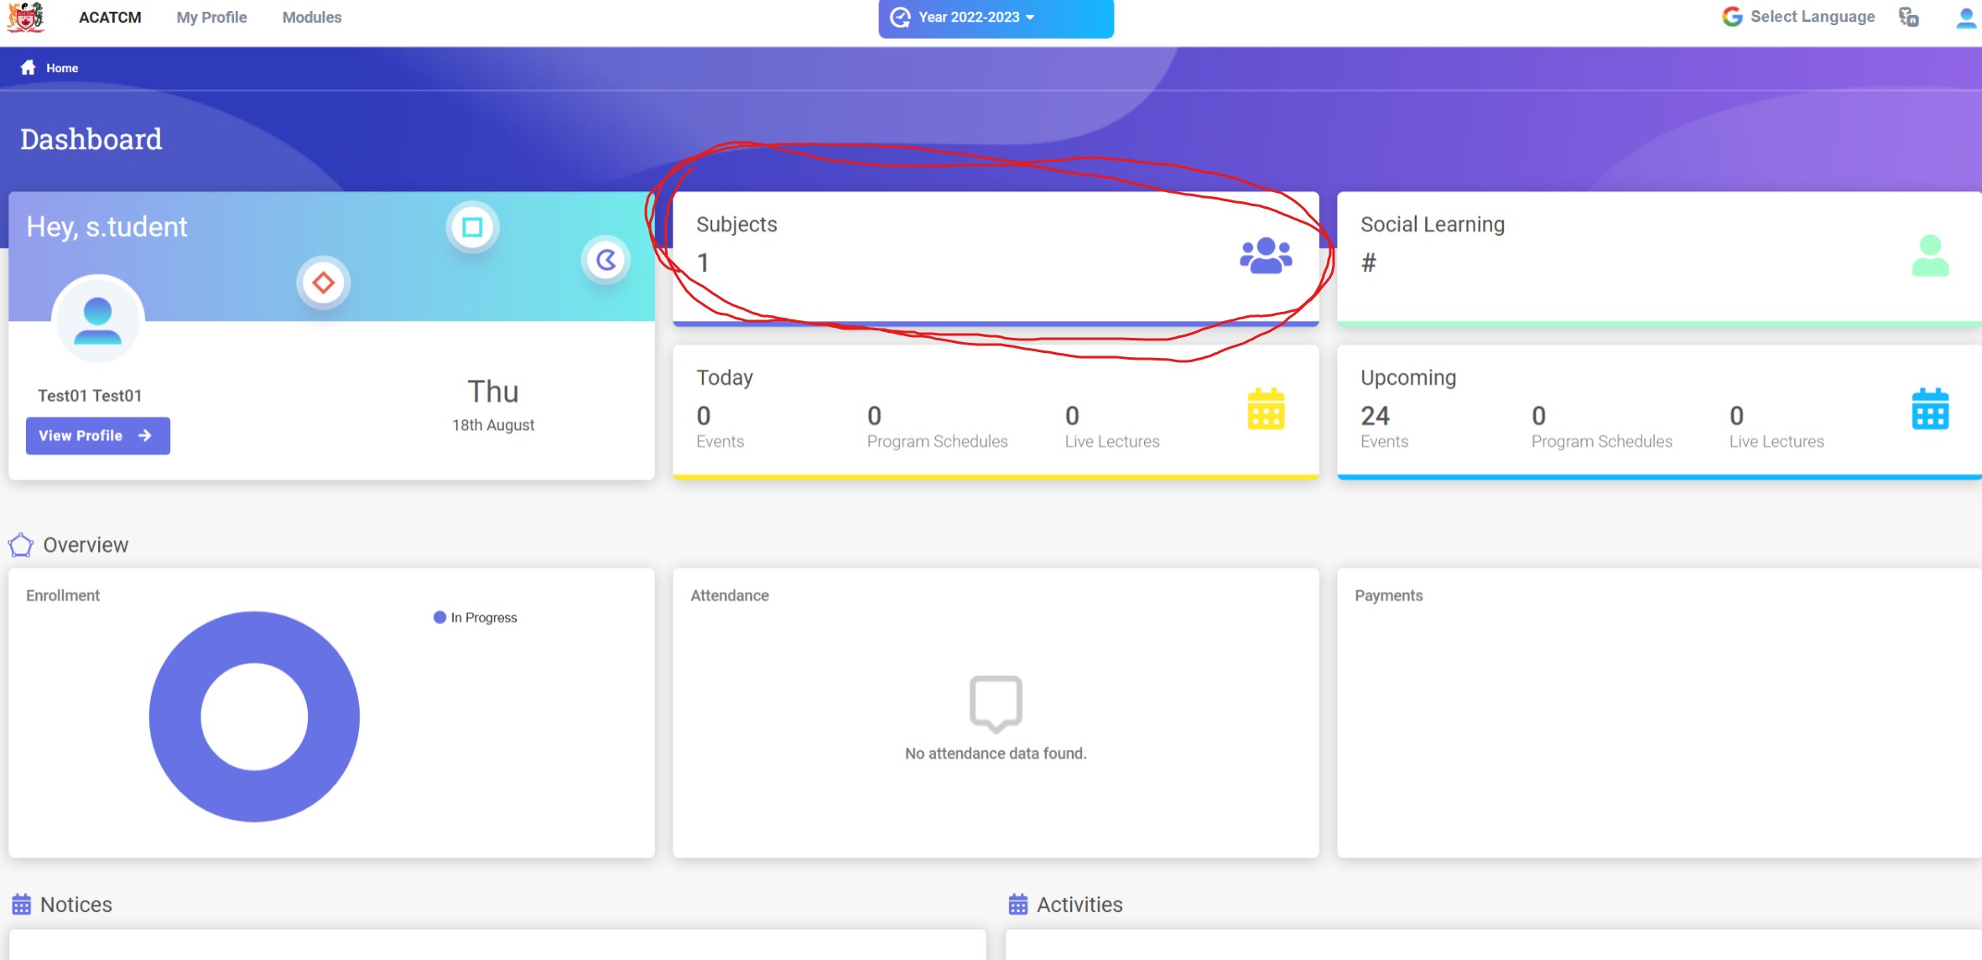Click the translate icon beside Select Language
Screen dimensions: 1982x960
tap(1909, 17)
